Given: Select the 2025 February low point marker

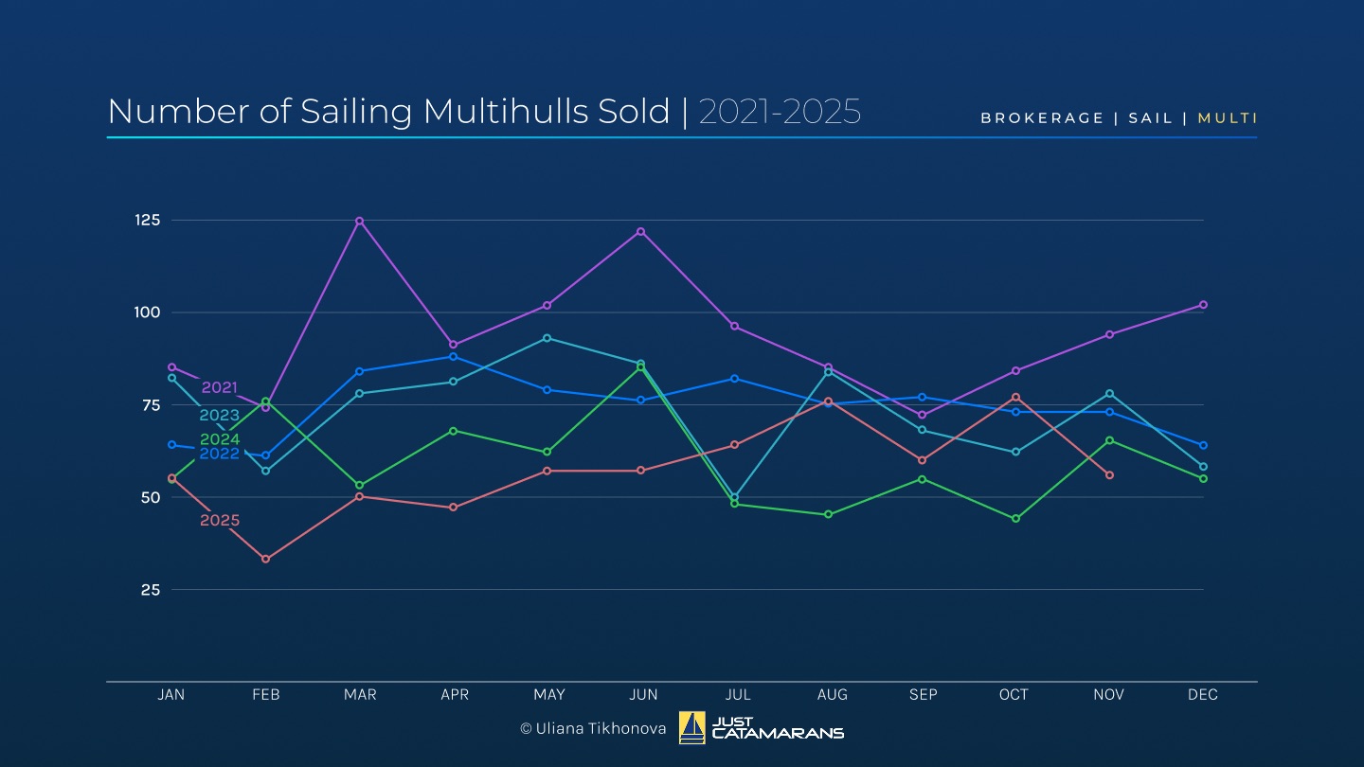Looking at the screenshot, I should pos(265,559).
